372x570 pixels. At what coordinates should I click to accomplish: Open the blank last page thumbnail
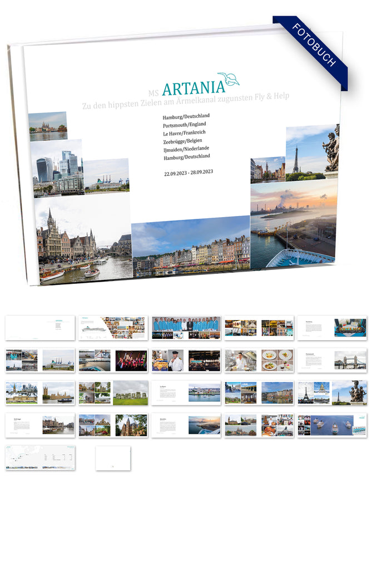click(113, 458)
